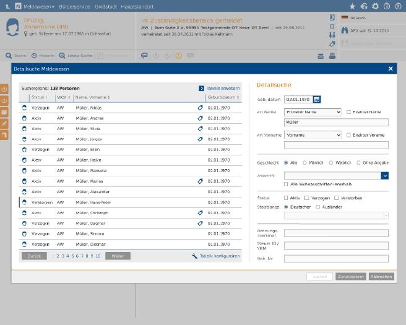The height and width of the screenshot is (325, 406).
Task: Click the Weiter pagination button
Action: [x=118, y=256]
